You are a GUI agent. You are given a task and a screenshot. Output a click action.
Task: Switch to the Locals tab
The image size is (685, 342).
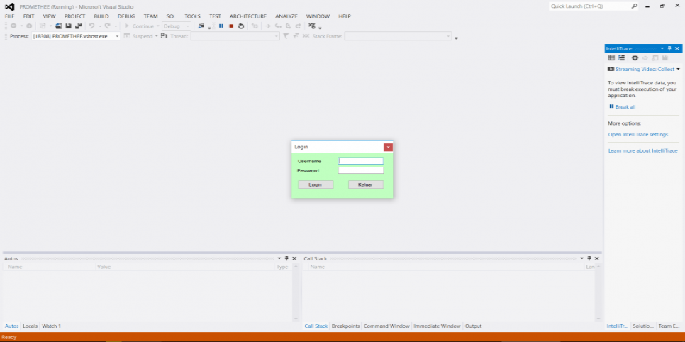30,326
